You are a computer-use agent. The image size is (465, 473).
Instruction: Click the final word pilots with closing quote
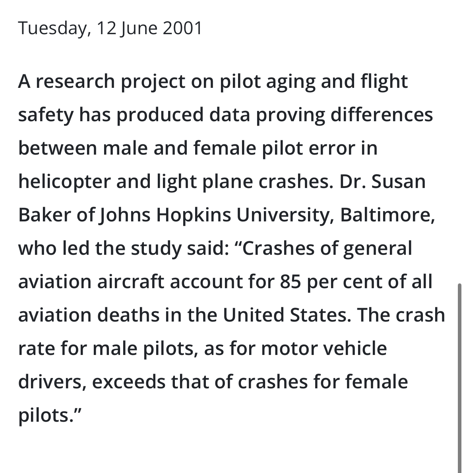pos(50,415)
